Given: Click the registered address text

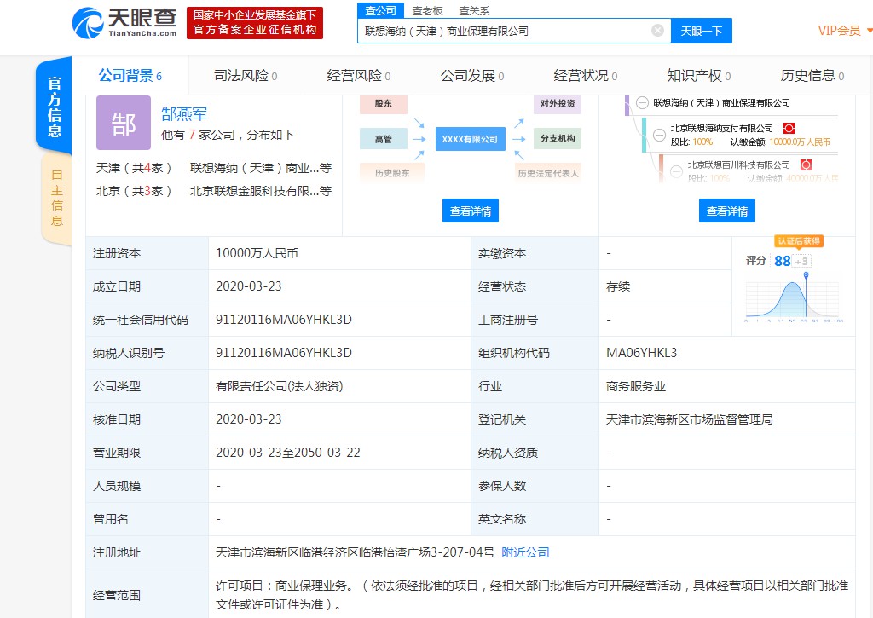Looking at the screenshot, I should pos(355,552).
